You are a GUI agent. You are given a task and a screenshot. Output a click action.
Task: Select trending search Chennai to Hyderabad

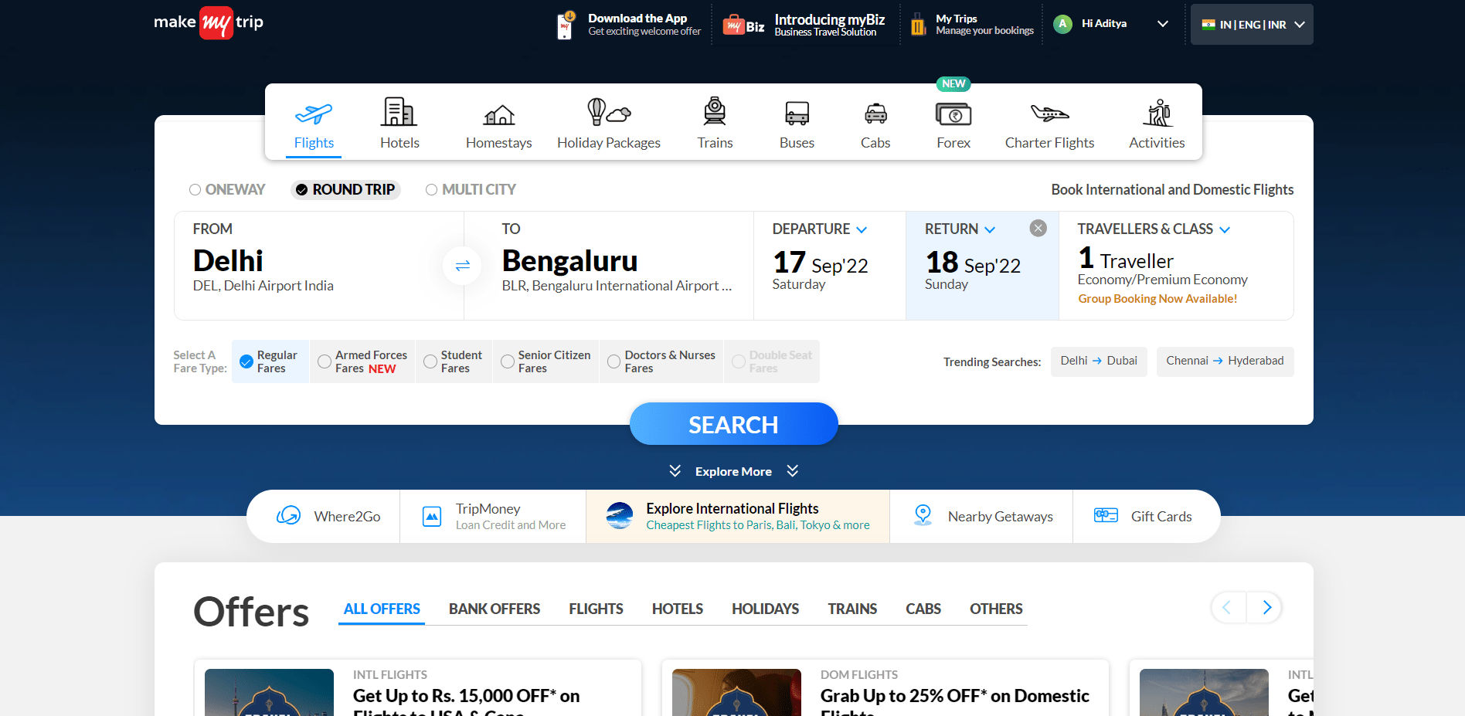pos(1225,361)
